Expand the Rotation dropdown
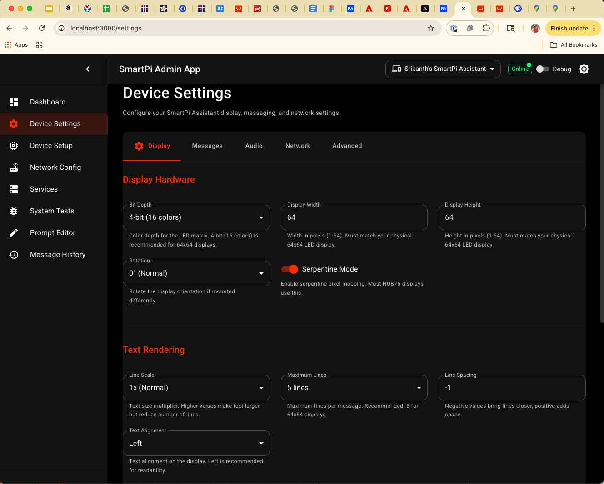 tap(196, 273)
